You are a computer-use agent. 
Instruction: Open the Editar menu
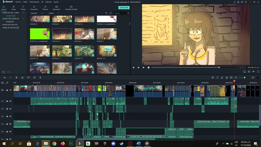click(25, 2)
